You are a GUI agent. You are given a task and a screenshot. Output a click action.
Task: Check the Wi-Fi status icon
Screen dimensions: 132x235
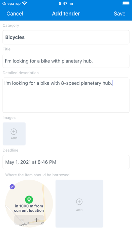point(24,3)
